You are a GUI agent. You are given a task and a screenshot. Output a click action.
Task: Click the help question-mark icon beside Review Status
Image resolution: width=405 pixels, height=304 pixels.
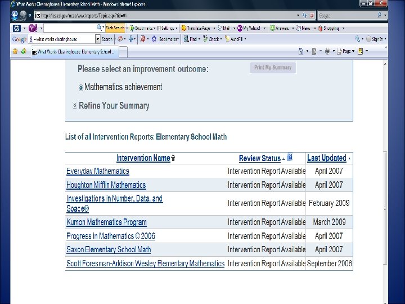point(290,157)
